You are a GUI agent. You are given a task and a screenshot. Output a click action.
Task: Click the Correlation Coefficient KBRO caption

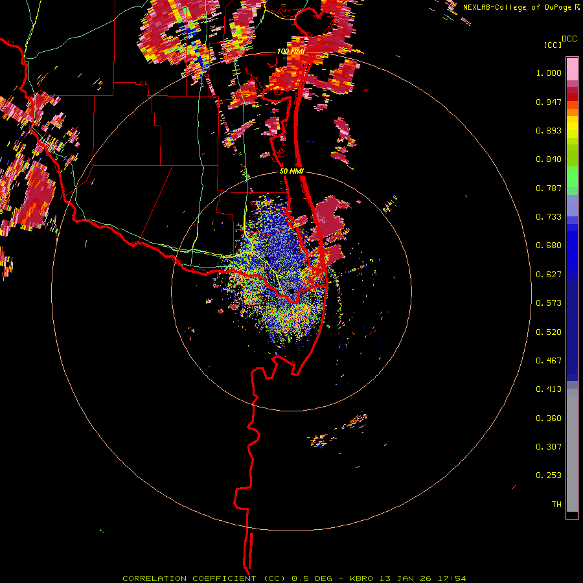point(294,578)
